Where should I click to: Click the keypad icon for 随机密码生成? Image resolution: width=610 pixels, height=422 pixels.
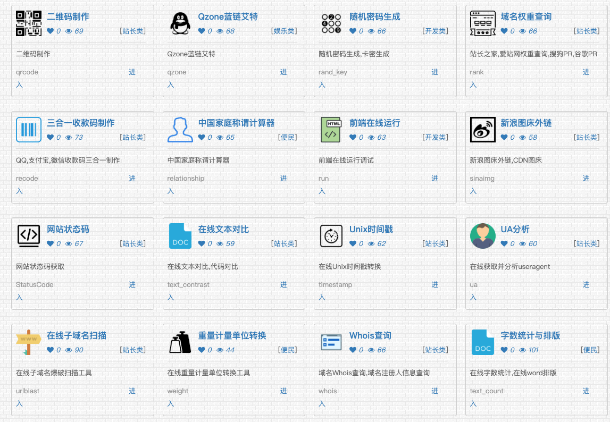pyautogui.click(x=331, y=23)
